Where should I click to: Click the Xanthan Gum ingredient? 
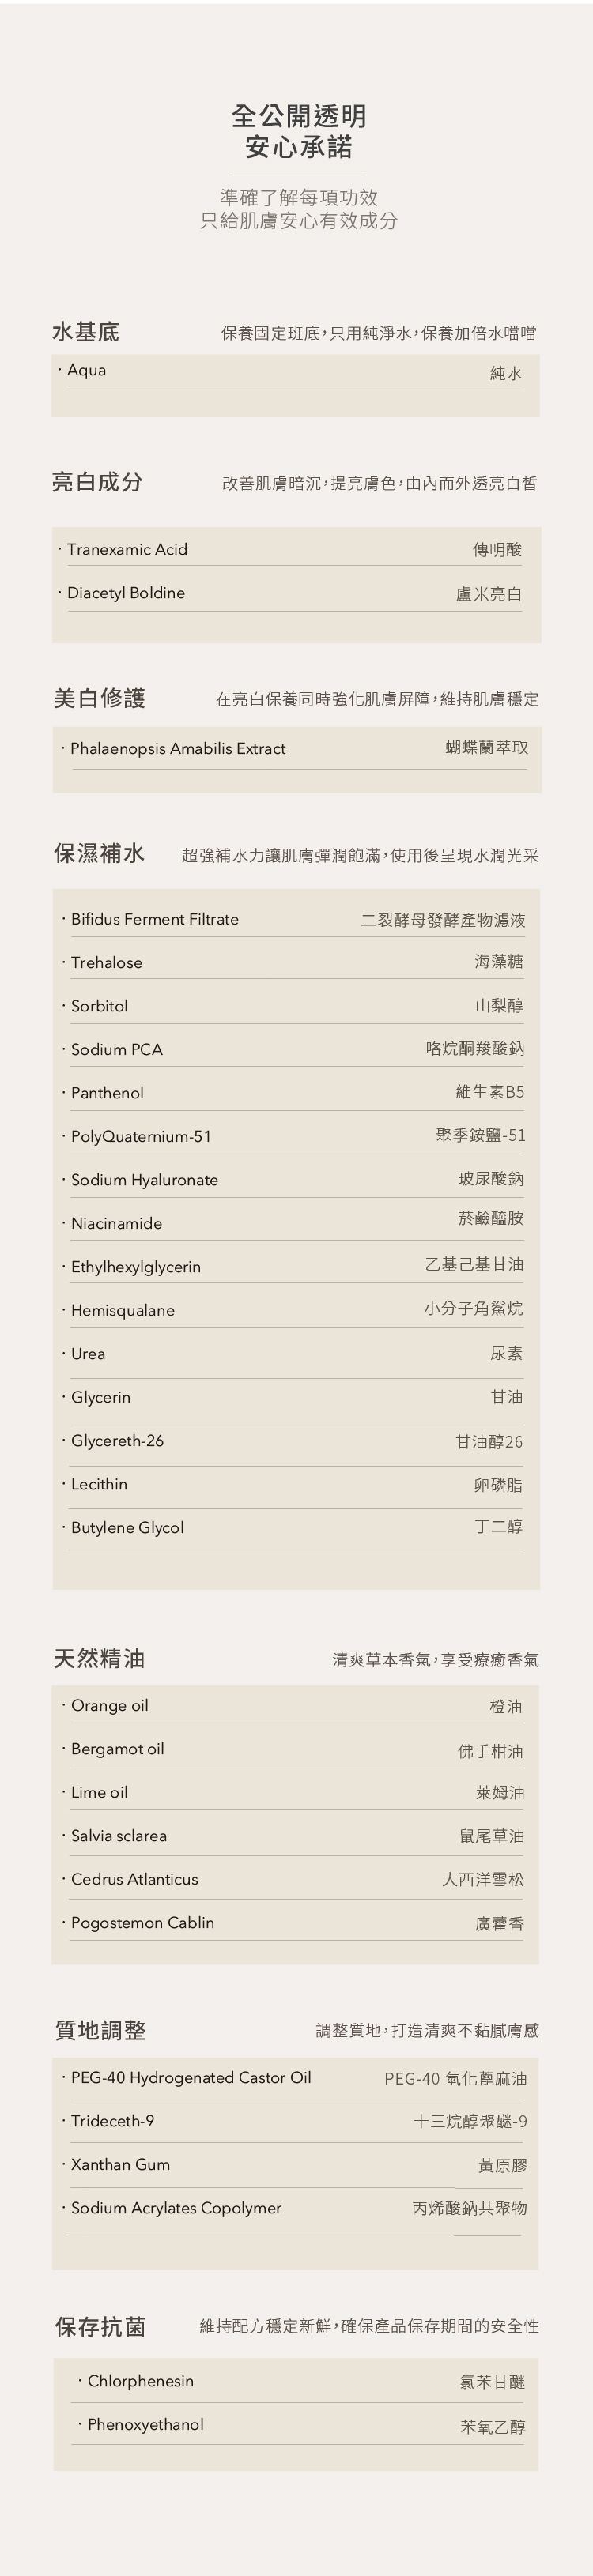(120, 2165)
